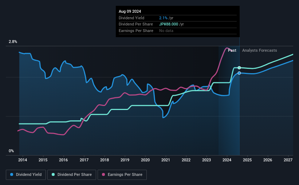Click the 2019 x-axis label
Viewport: 299px width, 185px height.
point(125,160)
